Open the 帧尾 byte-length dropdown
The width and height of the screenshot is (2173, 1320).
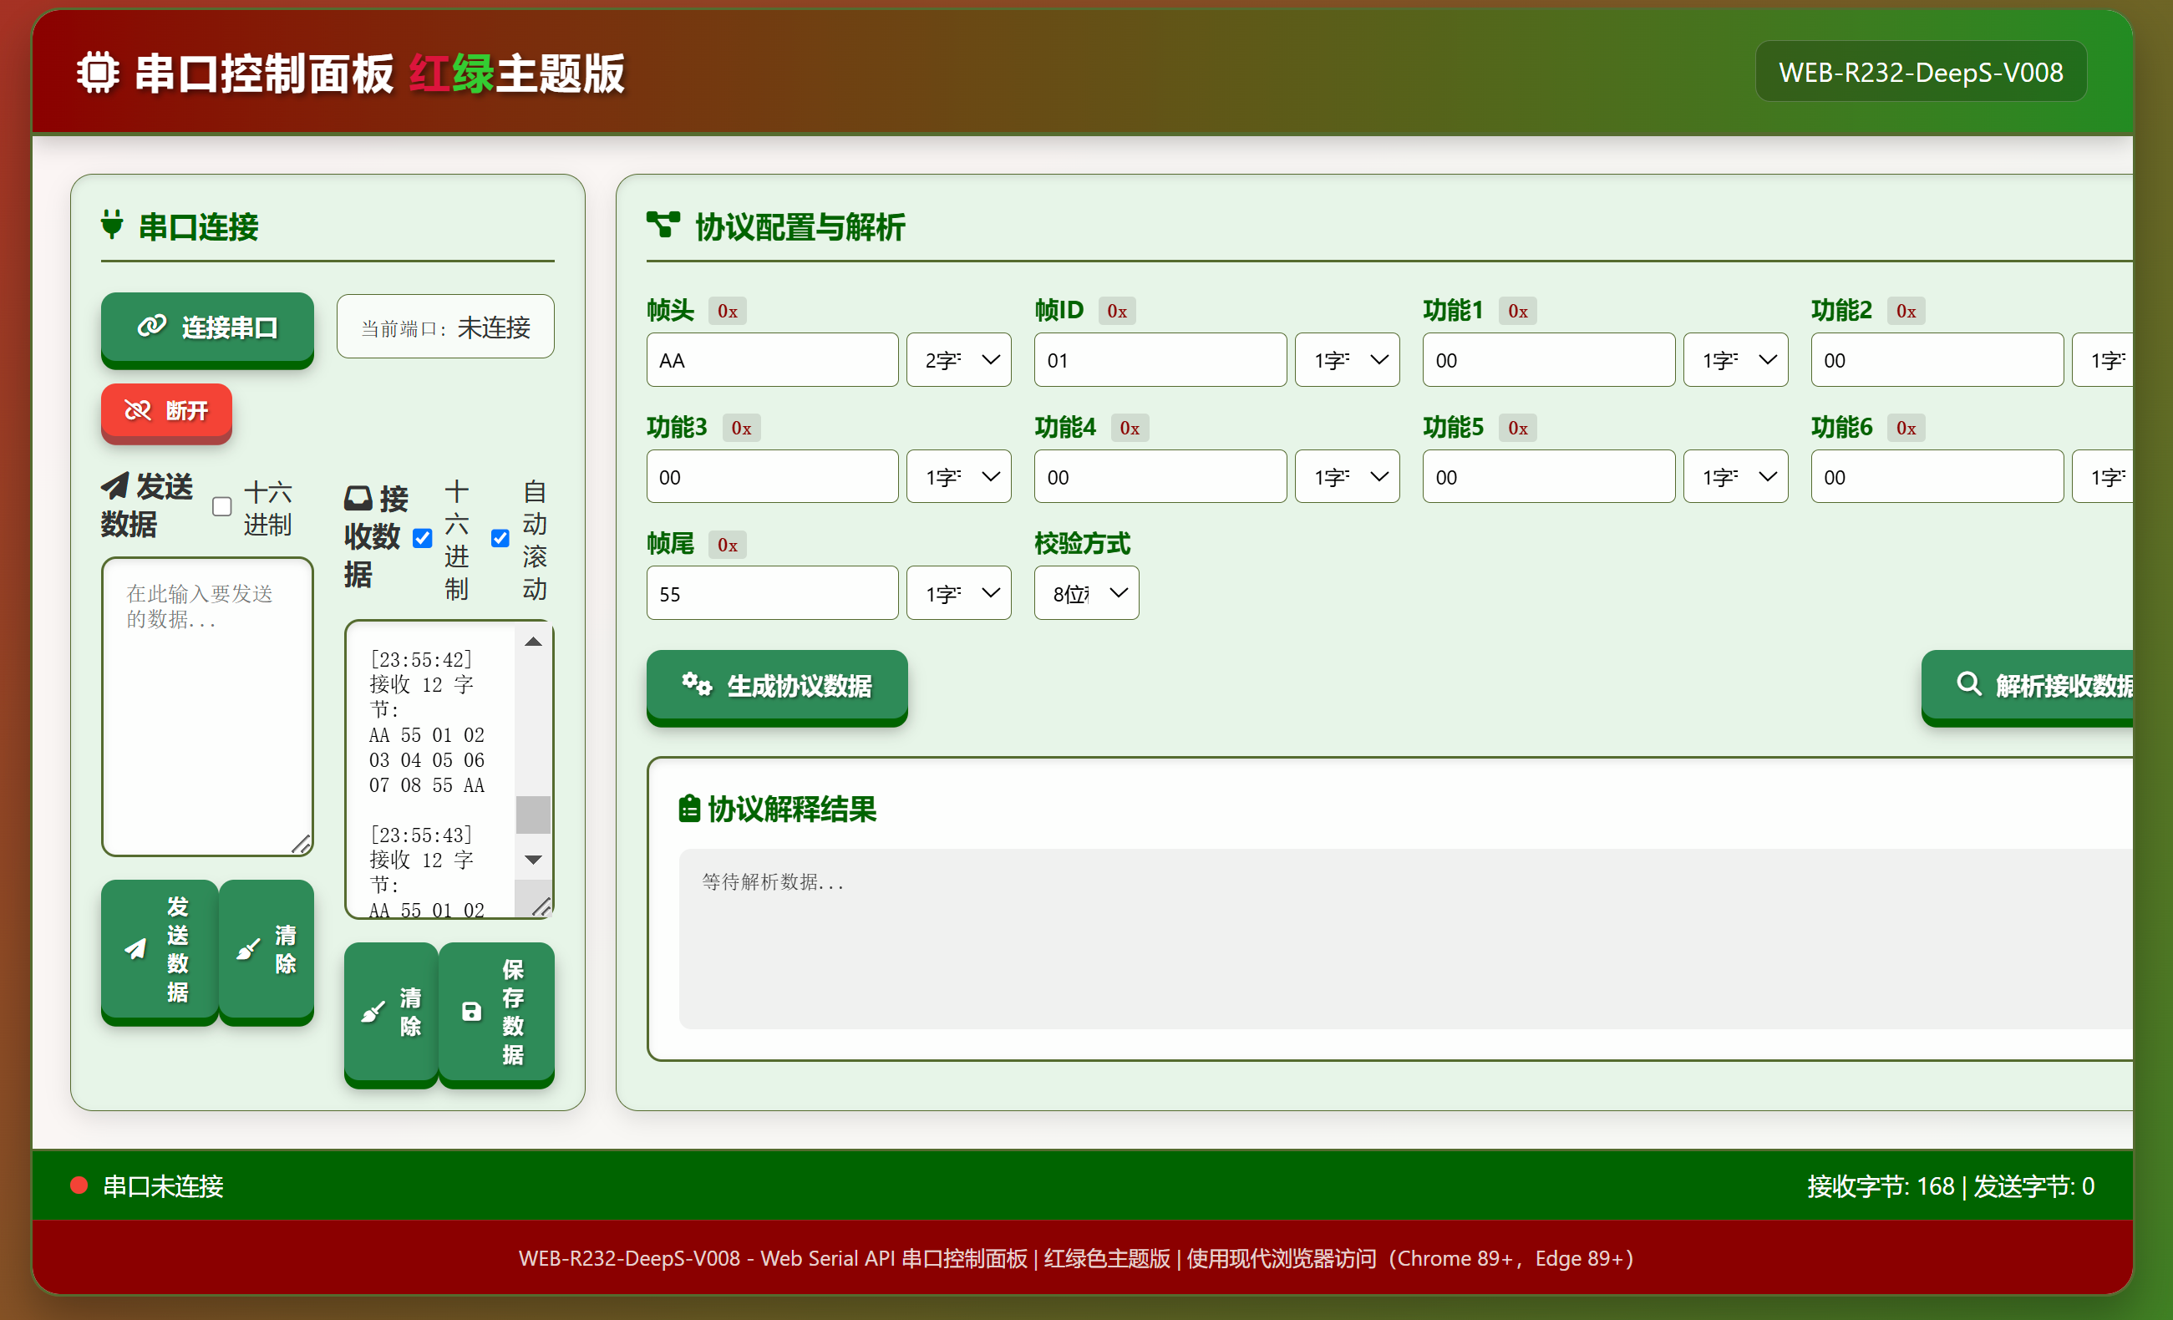pyautogui.click(x=958, y=593)
